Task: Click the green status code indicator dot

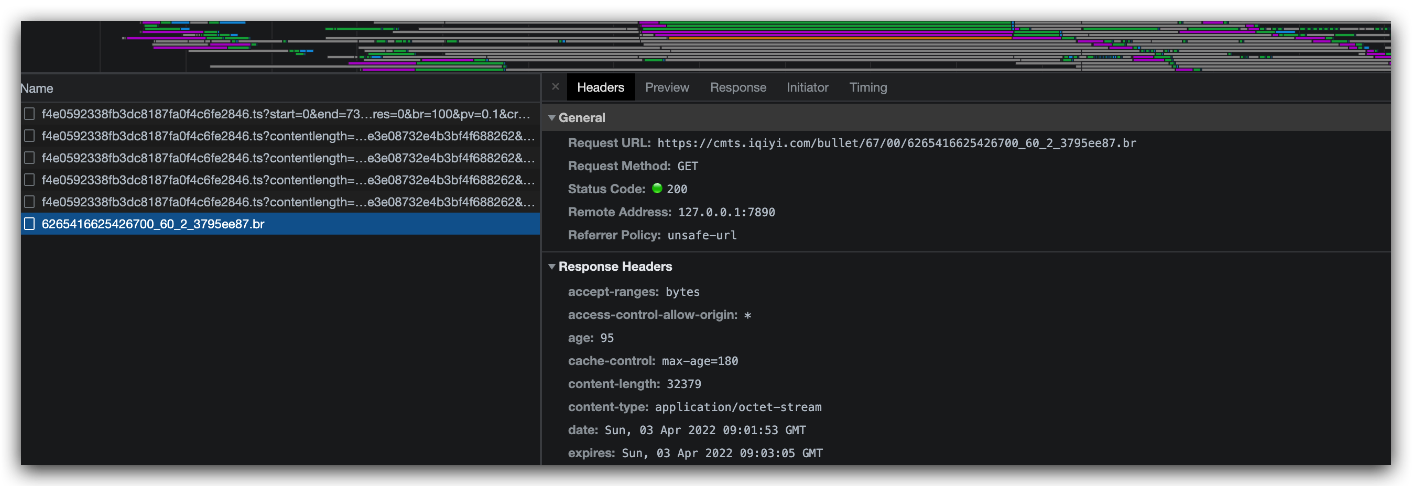Action: (x=657, y=189)
